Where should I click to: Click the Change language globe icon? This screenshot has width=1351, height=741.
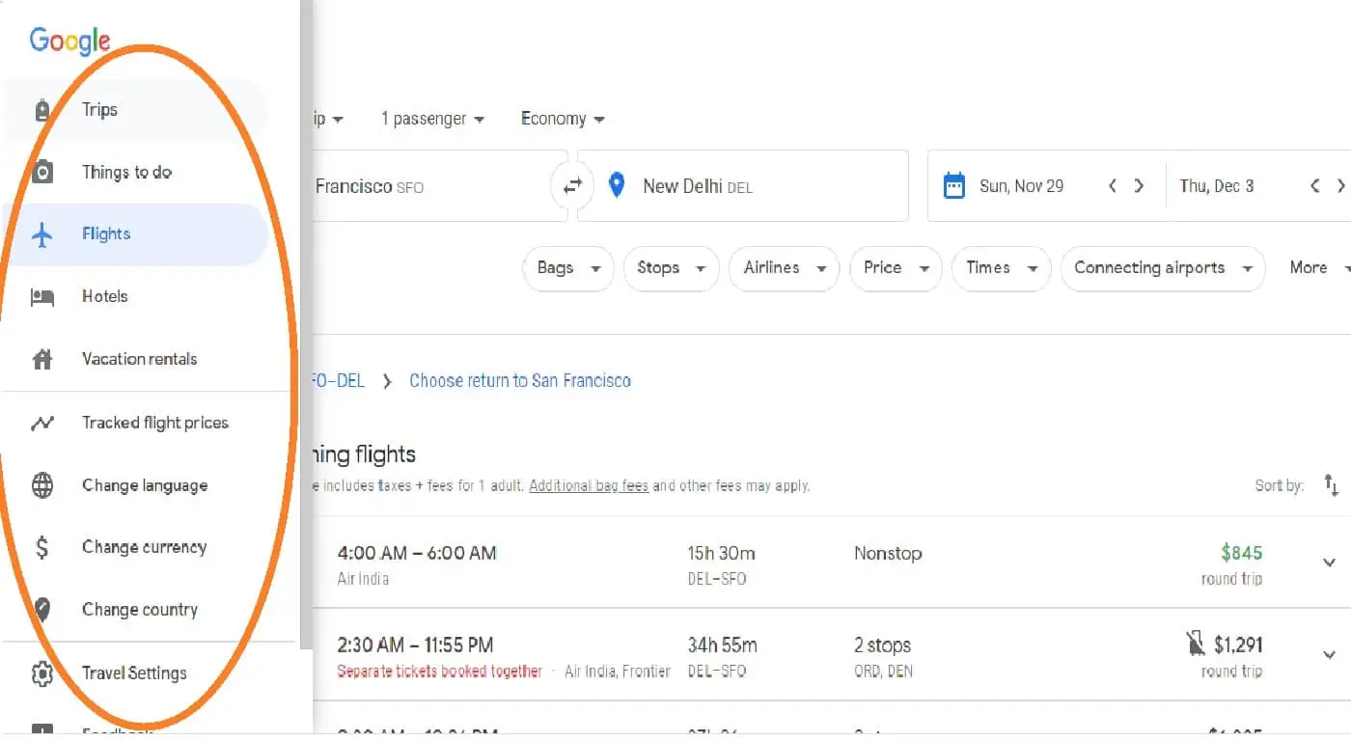[x=42, y=485]
